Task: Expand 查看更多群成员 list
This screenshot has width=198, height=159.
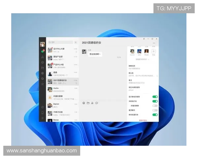Action: [x=143, y=59]
